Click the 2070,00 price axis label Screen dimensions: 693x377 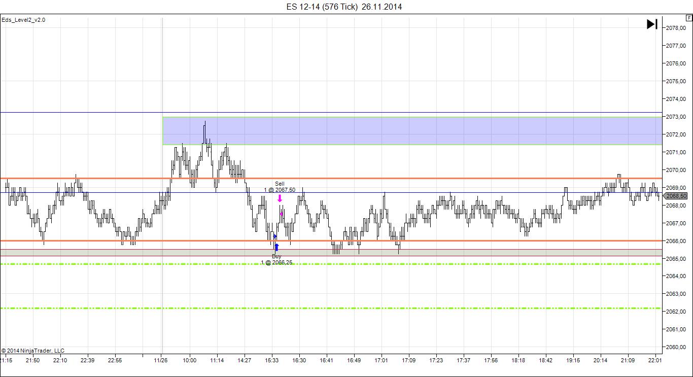pyautogui.click(x=675, y=170)
